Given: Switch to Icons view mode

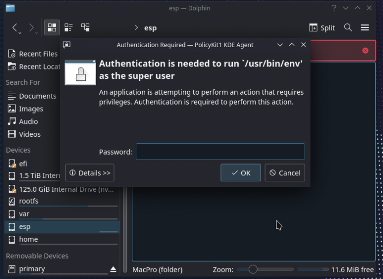Looking at the screenshot, I should coord(52,27).
